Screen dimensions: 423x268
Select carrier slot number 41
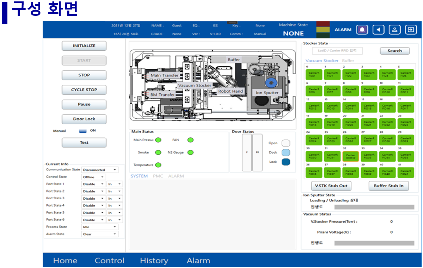point(405,173)
